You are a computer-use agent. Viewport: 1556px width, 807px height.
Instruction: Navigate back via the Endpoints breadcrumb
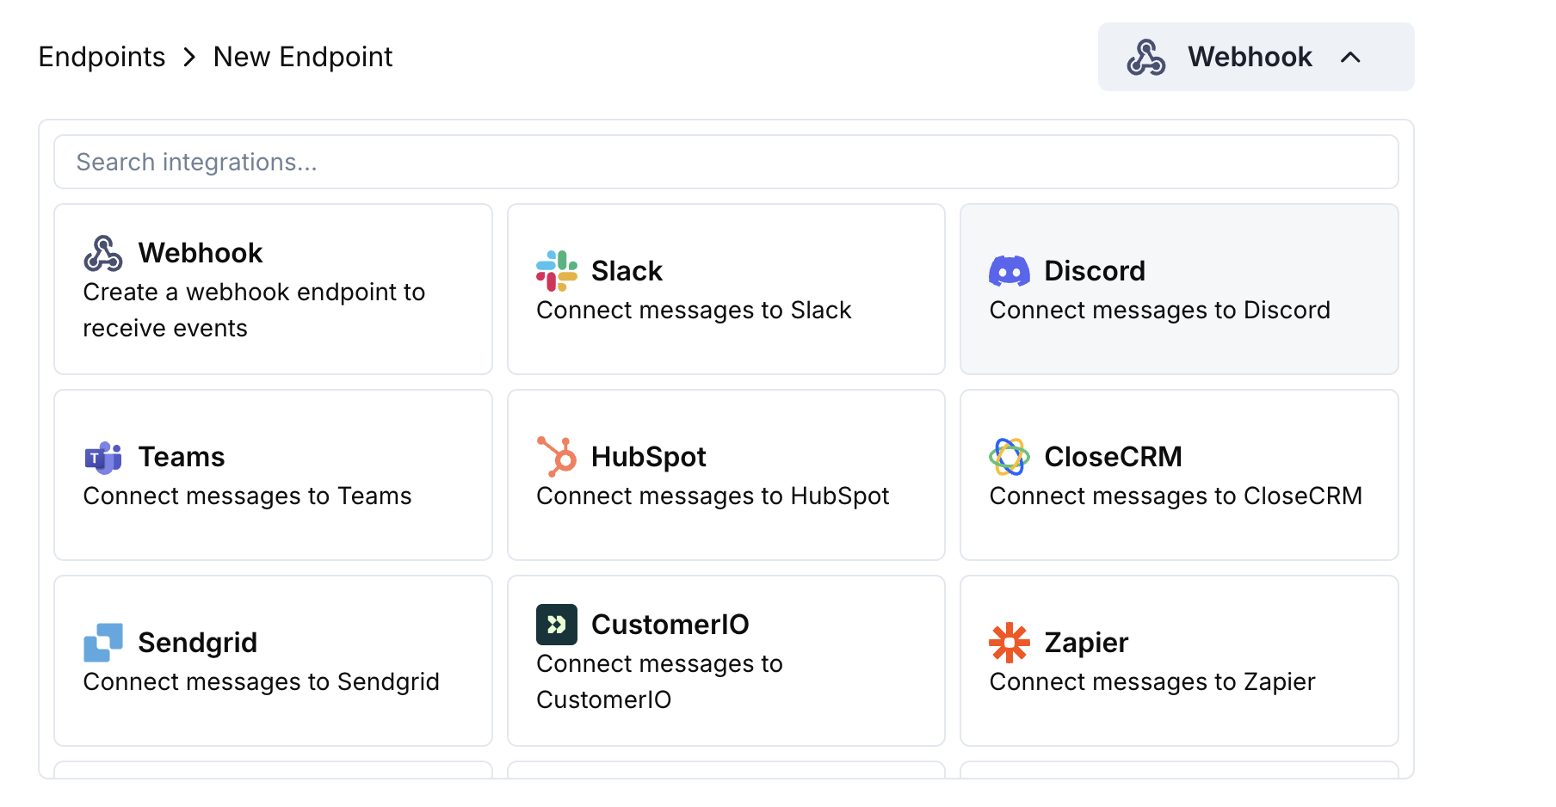point(101,57)
